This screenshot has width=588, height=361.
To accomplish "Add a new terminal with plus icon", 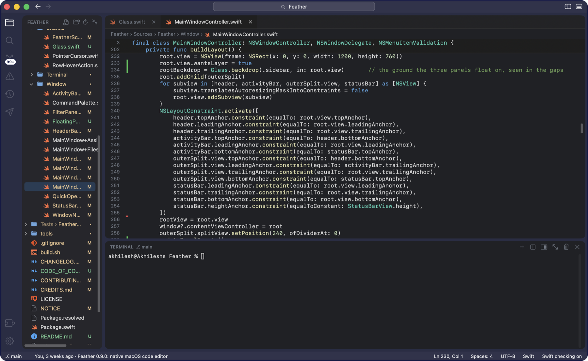I will (x=522, y=247).
